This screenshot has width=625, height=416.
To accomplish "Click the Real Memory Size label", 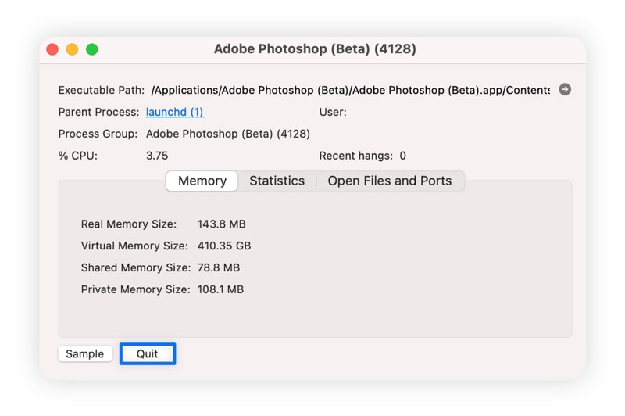I will pos(129,224).
